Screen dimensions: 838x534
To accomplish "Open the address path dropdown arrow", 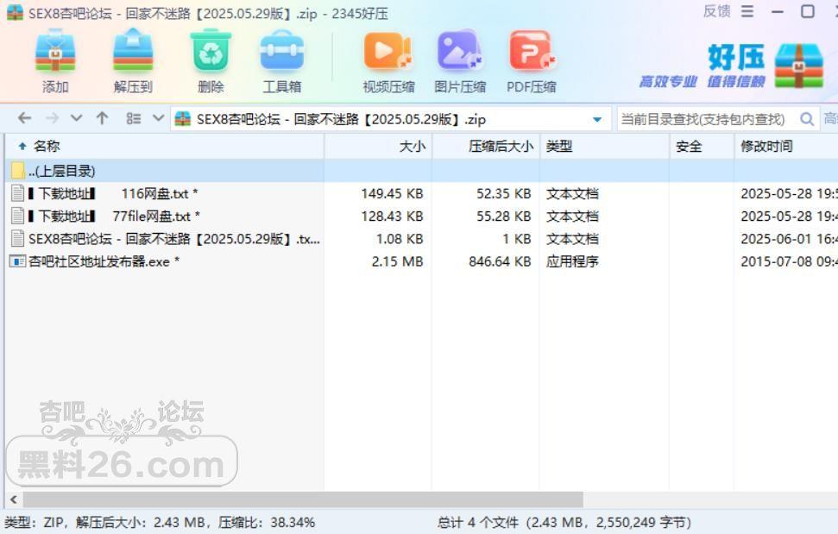I will pyautogui.click(x=597, y=119).
